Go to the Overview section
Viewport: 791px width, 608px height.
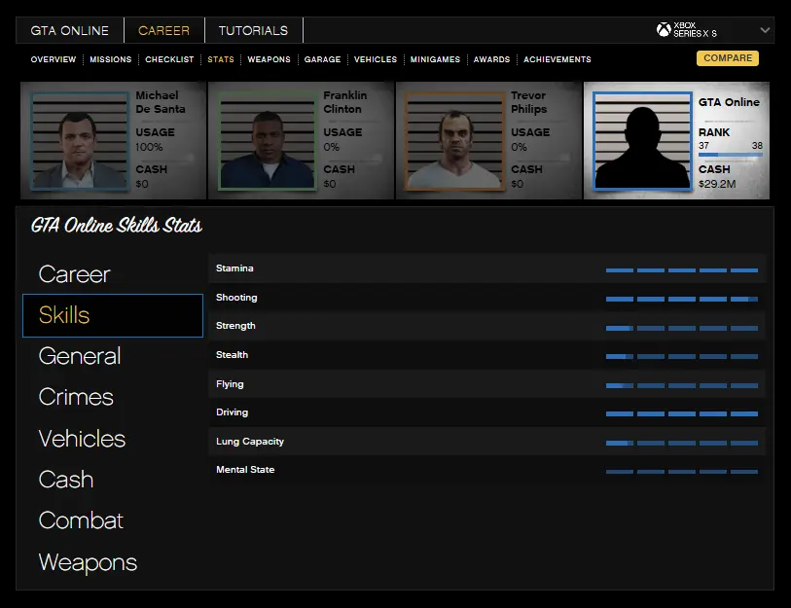tap(54, 59)
